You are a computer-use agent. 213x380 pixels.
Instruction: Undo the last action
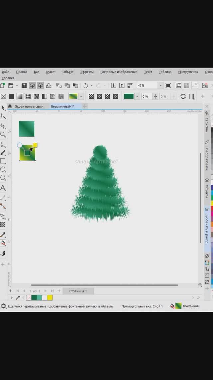pyautogui.click(x=85, y=85)
